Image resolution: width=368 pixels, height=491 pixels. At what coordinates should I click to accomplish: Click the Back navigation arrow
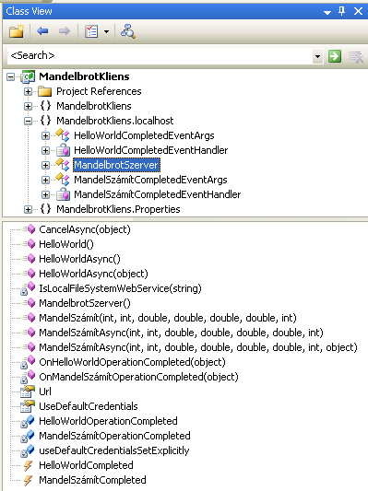(x=42, y=31)
